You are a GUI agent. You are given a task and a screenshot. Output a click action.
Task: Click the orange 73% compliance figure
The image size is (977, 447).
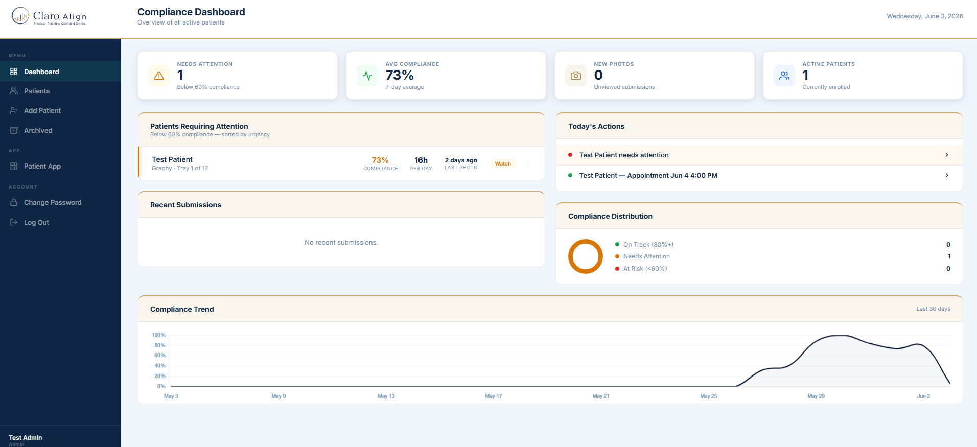380,160
